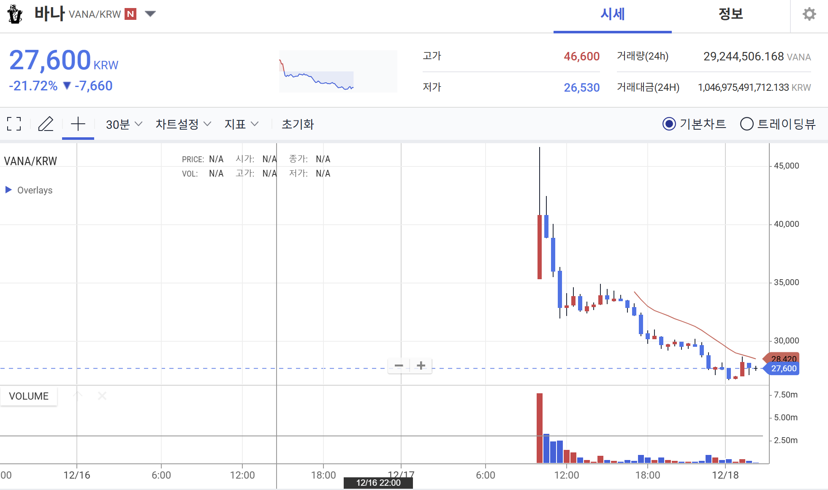Screen dimensions: 828x490
Task: Open the settings gear icon
Action: coord(809,14)
